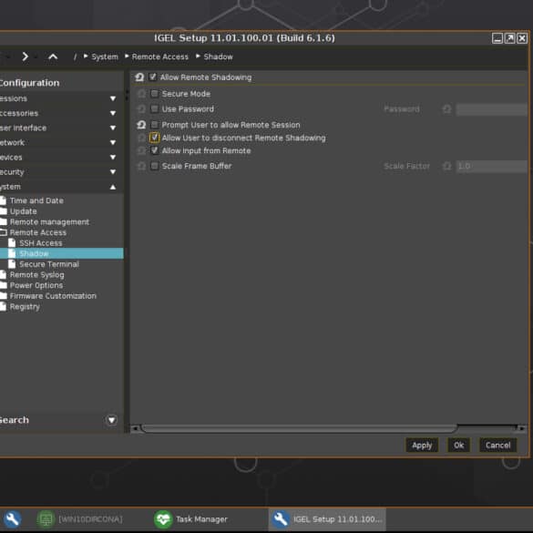Click reset icon beside Allow Remote Shadowing
The height and width of the screenshot is (533, 533).
click(139, 77)
